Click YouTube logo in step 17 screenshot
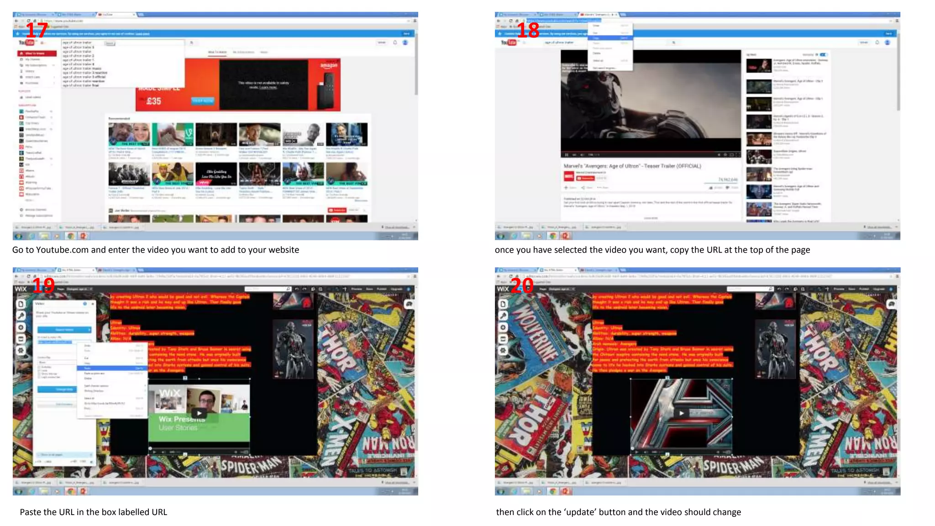This screenshot has height=526, width=935. point(26,42)
